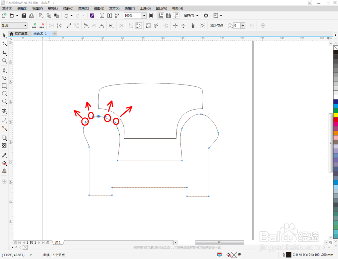338x259 pixels.
Task: Open 文件(F) menu
Action: click(x=7, y=8)
